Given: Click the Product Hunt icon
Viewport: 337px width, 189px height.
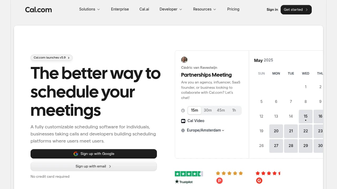Looking at the screenshot, I should point(219,181).
